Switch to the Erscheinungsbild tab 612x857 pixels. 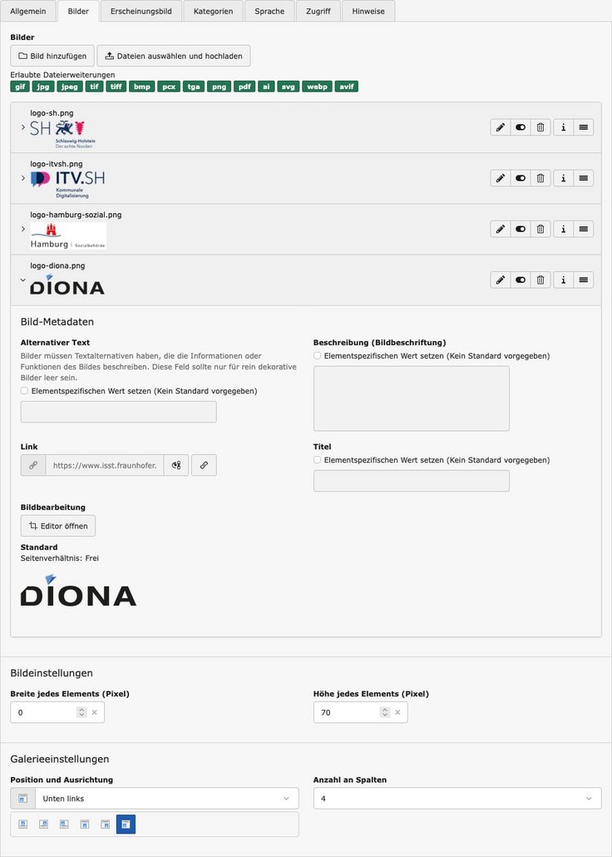pos(141,11)
